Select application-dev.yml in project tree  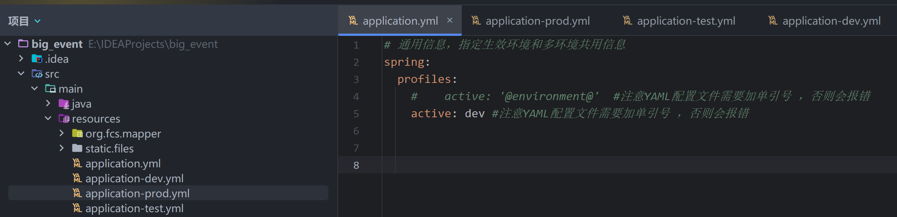[134, 179]
